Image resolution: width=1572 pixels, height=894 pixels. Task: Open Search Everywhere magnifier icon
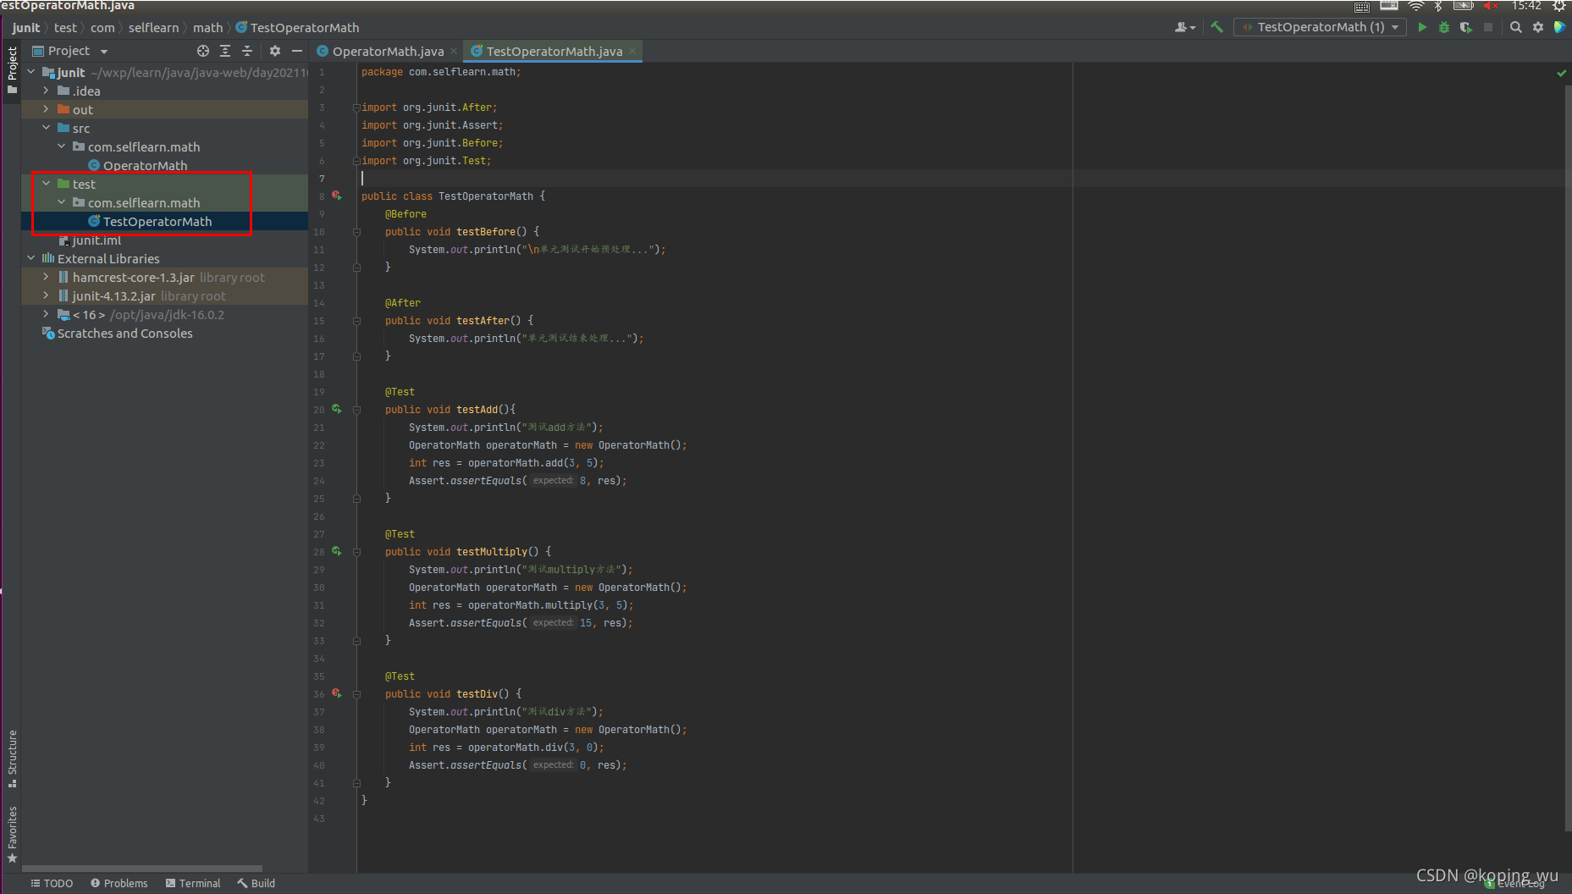pyautogui.click(x=1516, y=27)
